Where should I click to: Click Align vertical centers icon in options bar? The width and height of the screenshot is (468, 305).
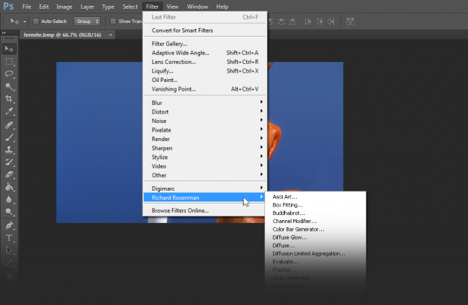[281, 22]
